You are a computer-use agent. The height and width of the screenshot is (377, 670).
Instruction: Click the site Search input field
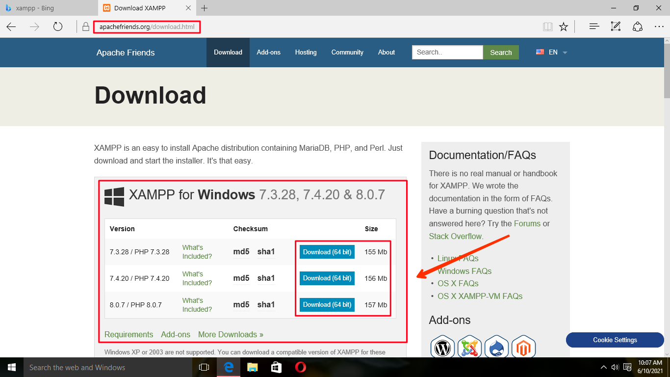[x=447, y=52]
